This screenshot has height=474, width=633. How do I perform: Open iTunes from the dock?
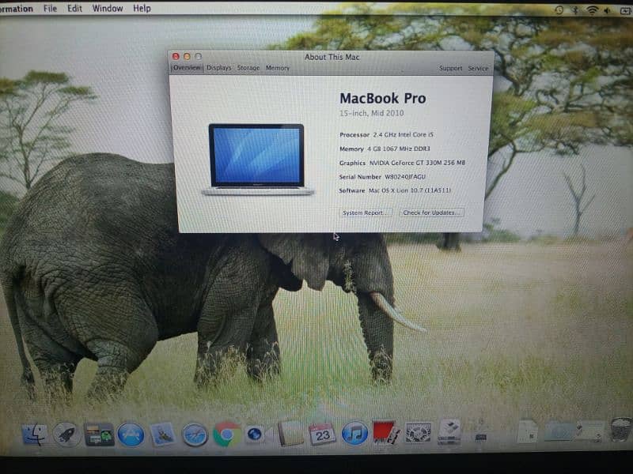coord(354,433)
